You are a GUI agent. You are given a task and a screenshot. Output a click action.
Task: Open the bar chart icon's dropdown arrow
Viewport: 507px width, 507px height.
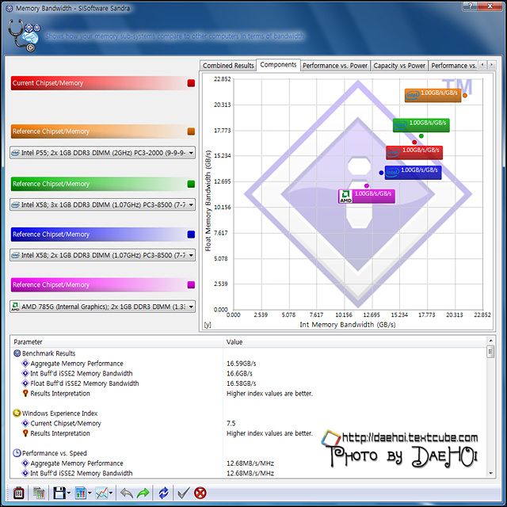tap(90, 494)
